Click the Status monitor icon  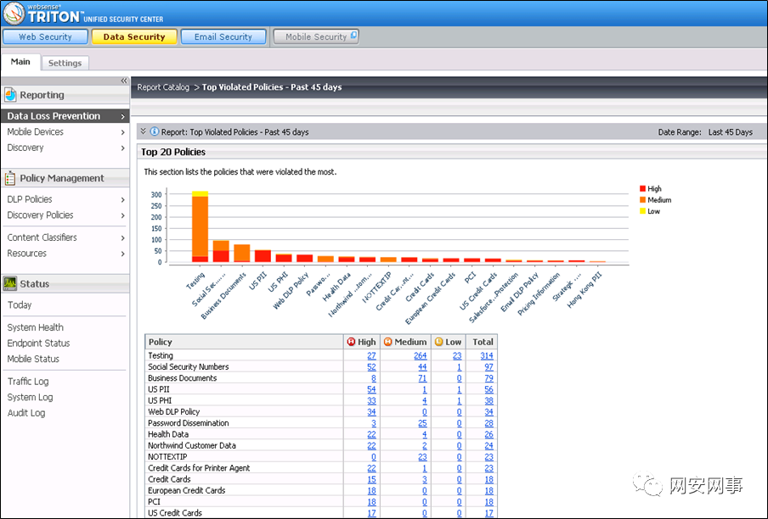(10, 283)
